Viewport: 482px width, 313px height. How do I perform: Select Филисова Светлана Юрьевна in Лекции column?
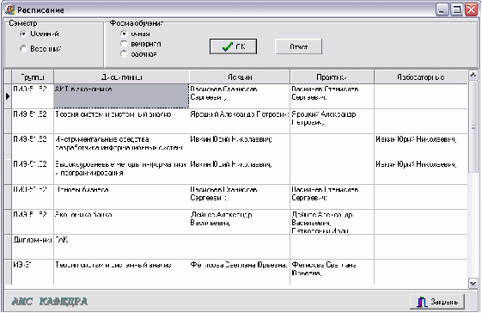(240, 272)
